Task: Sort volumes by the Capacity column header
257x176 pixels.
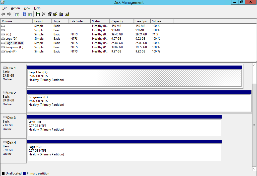Action: coord(121,21)
